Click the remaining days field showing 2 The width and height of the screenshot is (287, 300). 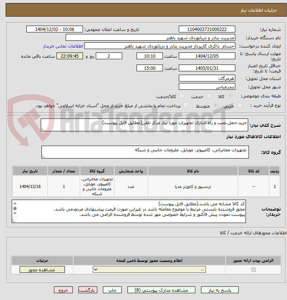pos(109,56)
